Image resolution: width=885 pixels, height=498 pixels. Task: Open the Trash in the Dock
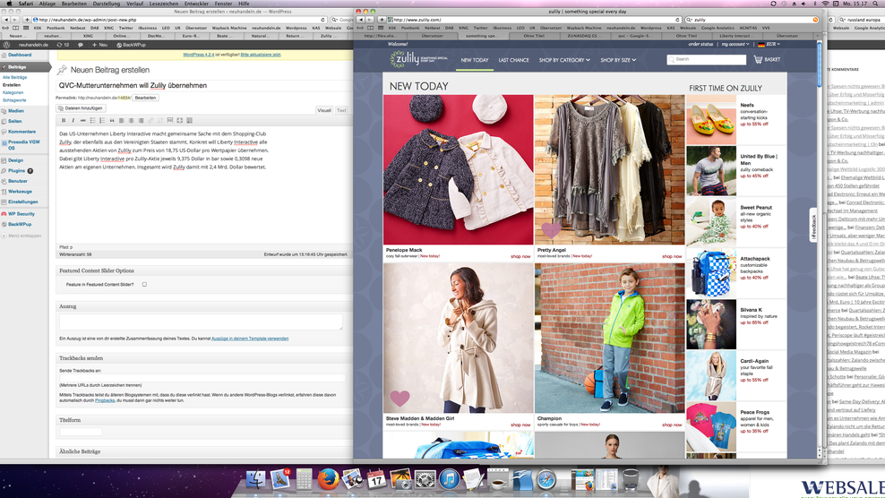tap(631, 479)
